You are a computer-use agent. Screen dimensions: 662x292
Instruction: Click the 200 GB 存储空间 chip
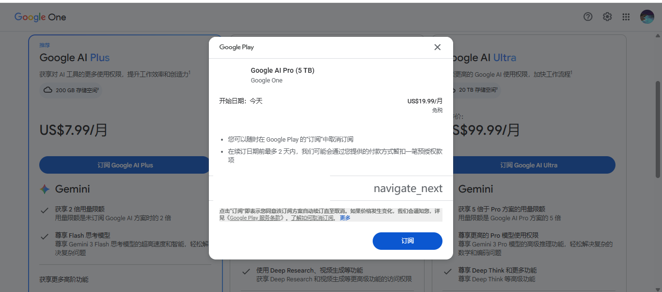tap(71, 90)
